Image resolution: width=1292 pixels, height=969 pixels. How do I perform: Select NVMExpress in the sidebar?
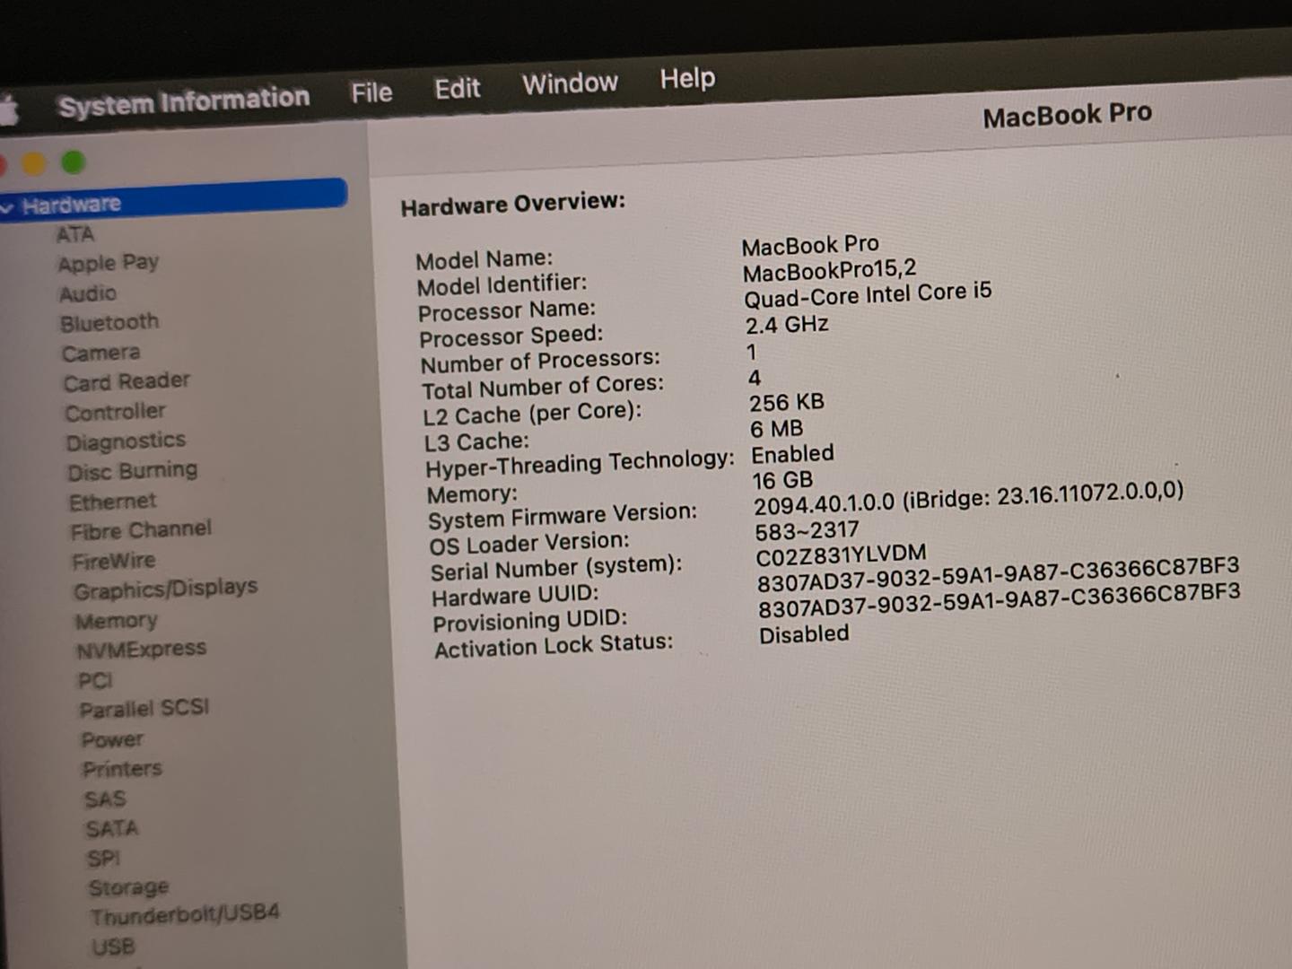coord(142,650)
